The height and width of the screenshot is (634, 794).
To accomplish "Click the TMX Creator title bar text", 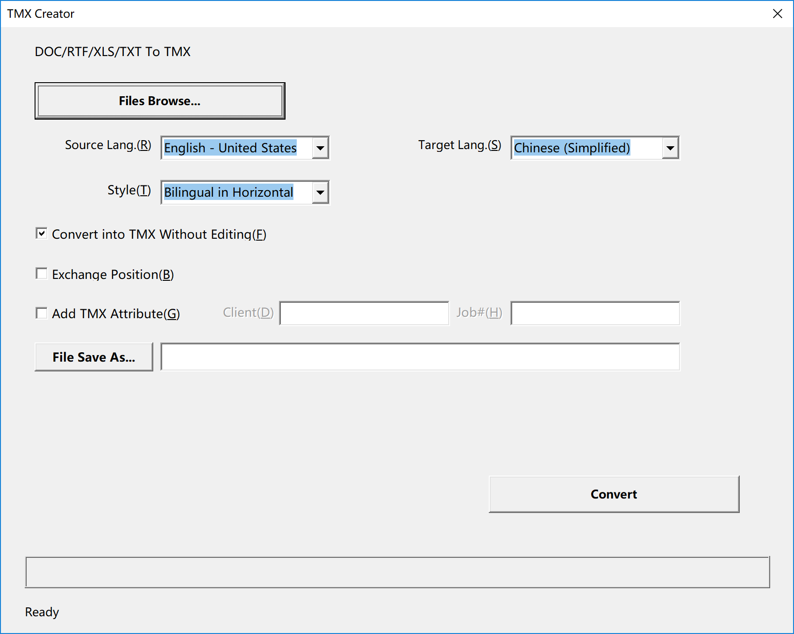I will point(41,14).
